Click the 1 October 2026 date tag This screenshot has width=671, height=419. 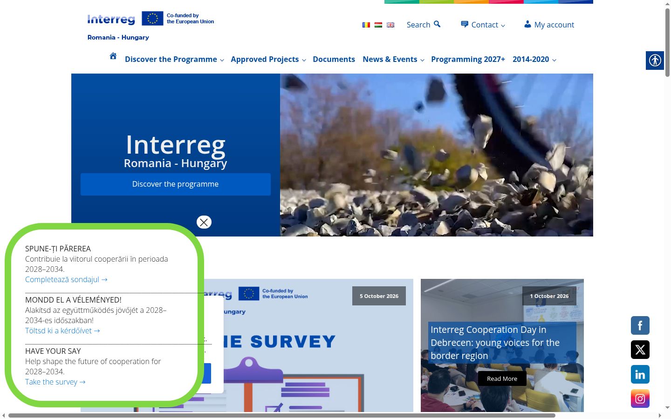pos(549,296)
